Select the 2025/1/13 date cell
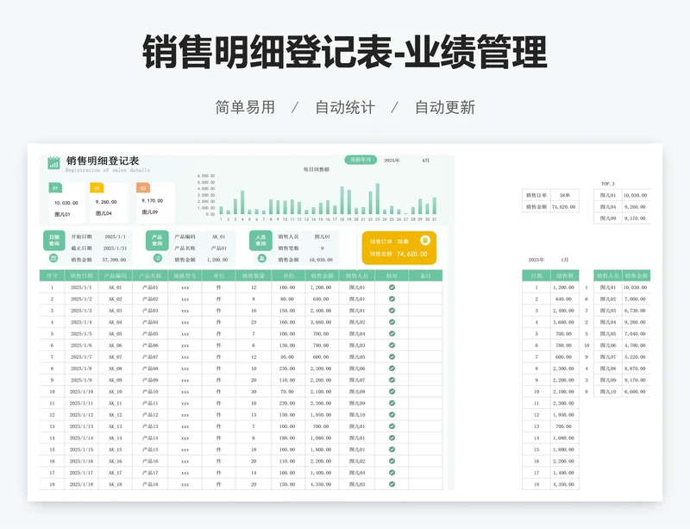The image size is (690, 529). 81,426
